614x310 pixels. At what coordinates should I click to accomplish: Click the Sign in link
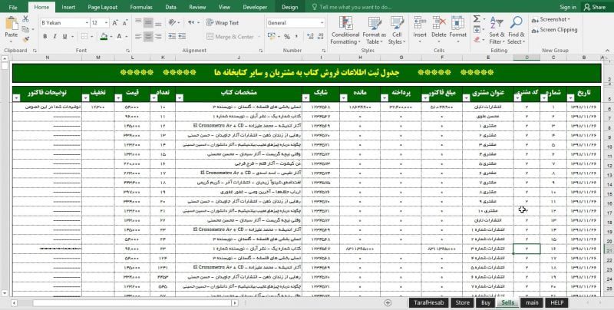568,7
